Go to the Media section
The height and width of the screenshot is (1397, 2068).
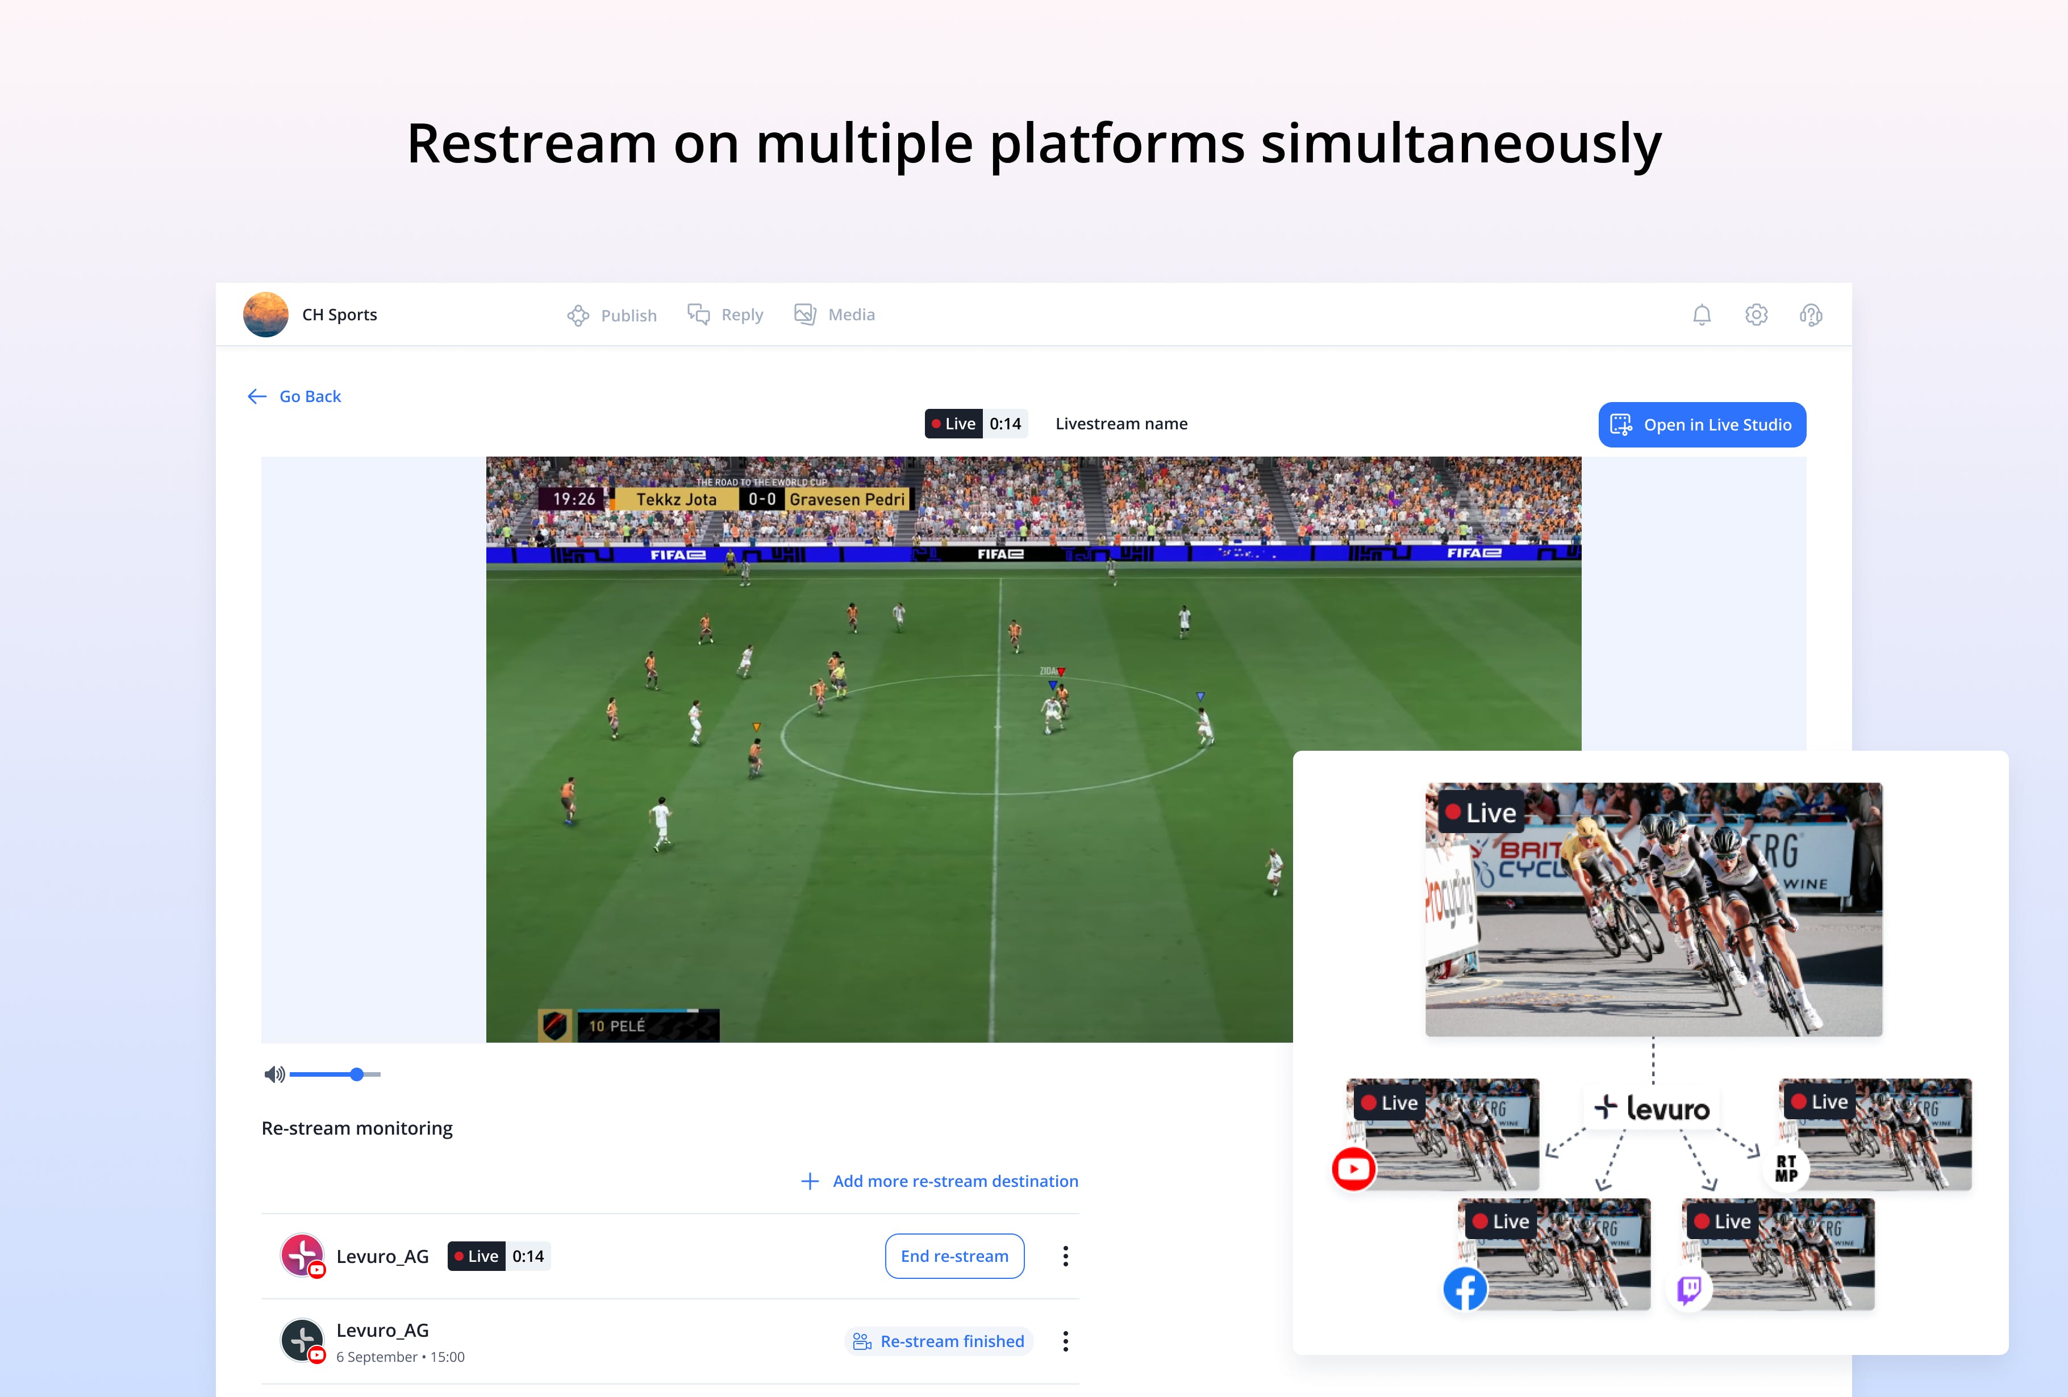pyautogui.click(x=835, y=315)
